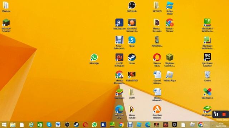
Task: Click the Microsoft Edge taskbar icon
Action: point(148,125)
